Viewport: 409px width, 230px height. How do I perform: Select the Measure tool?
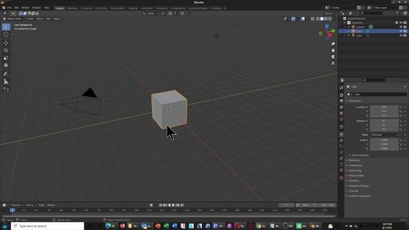coord(6,82)
